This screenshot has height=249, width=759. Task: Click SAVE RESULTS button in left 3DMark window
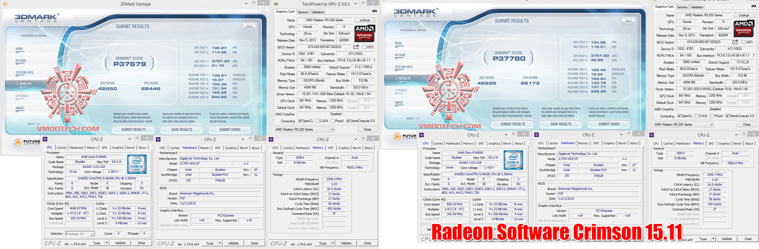[x=182, y=129]
